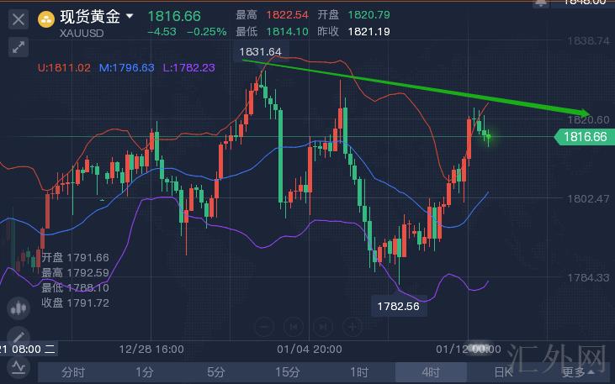This screenshot has width=615, height=384.
Task: Click the expand fullscreen arrows icon
Action: [18, 47]
